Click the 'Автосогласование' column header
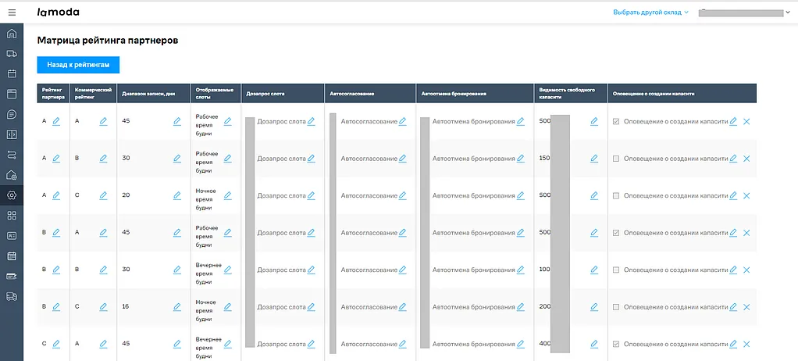The width and height of the screenshot is (798, 361). pos(352,93)
